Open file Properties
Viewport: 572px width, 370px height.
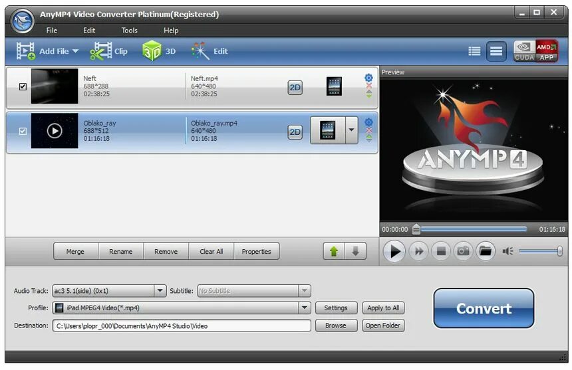pyautogui.click(x=257, y=251)
